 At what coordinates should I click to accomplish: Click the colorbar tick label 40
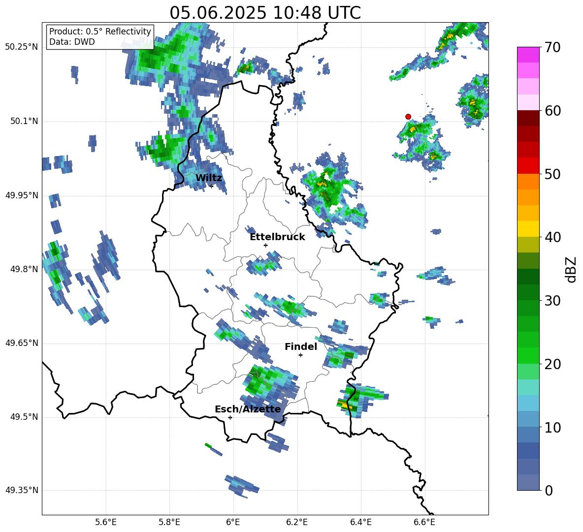552,237
